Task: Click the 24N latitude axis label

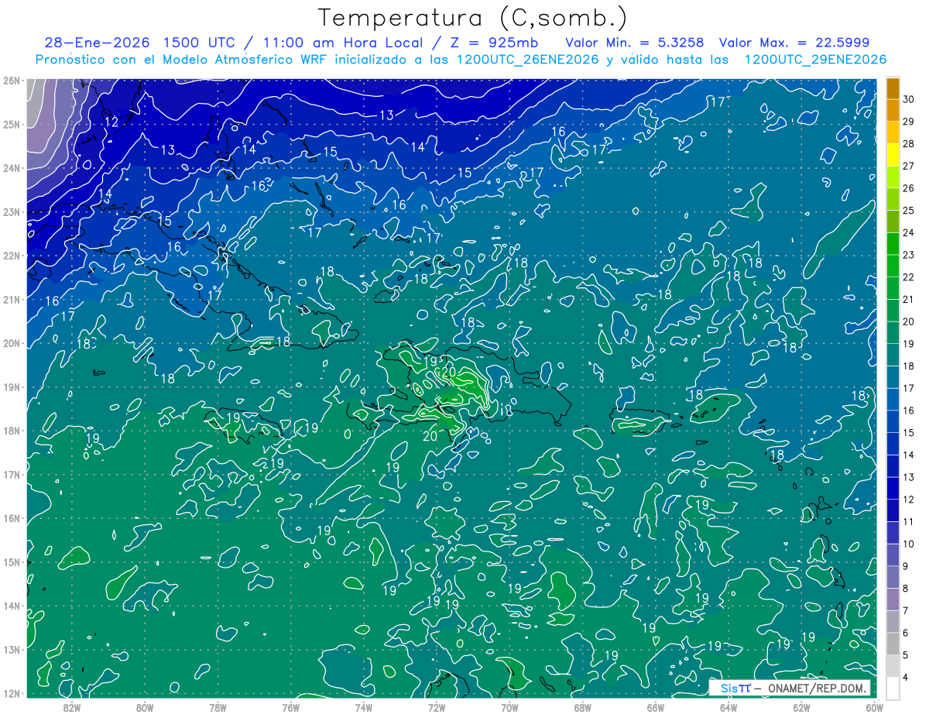Action: (x=12, y=168)
